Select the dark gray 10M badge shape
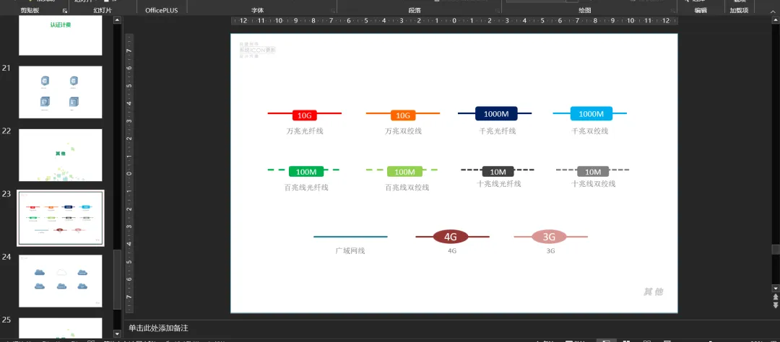 (498, 172)
